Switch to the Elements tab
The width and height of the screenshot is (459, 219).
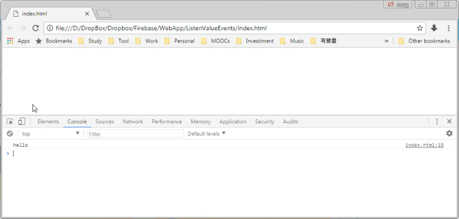[x=48, y=122]
